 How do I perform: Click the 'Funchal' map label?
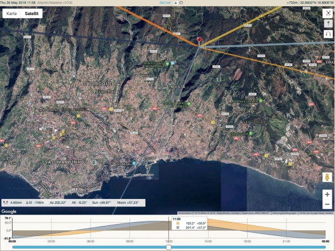(106, 91)
